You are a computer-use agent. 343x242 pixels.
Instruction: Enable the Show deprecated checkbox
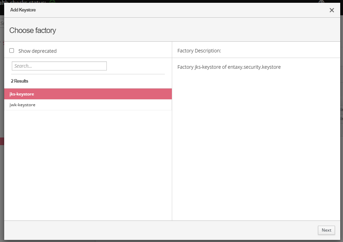[x=12, y=51]
